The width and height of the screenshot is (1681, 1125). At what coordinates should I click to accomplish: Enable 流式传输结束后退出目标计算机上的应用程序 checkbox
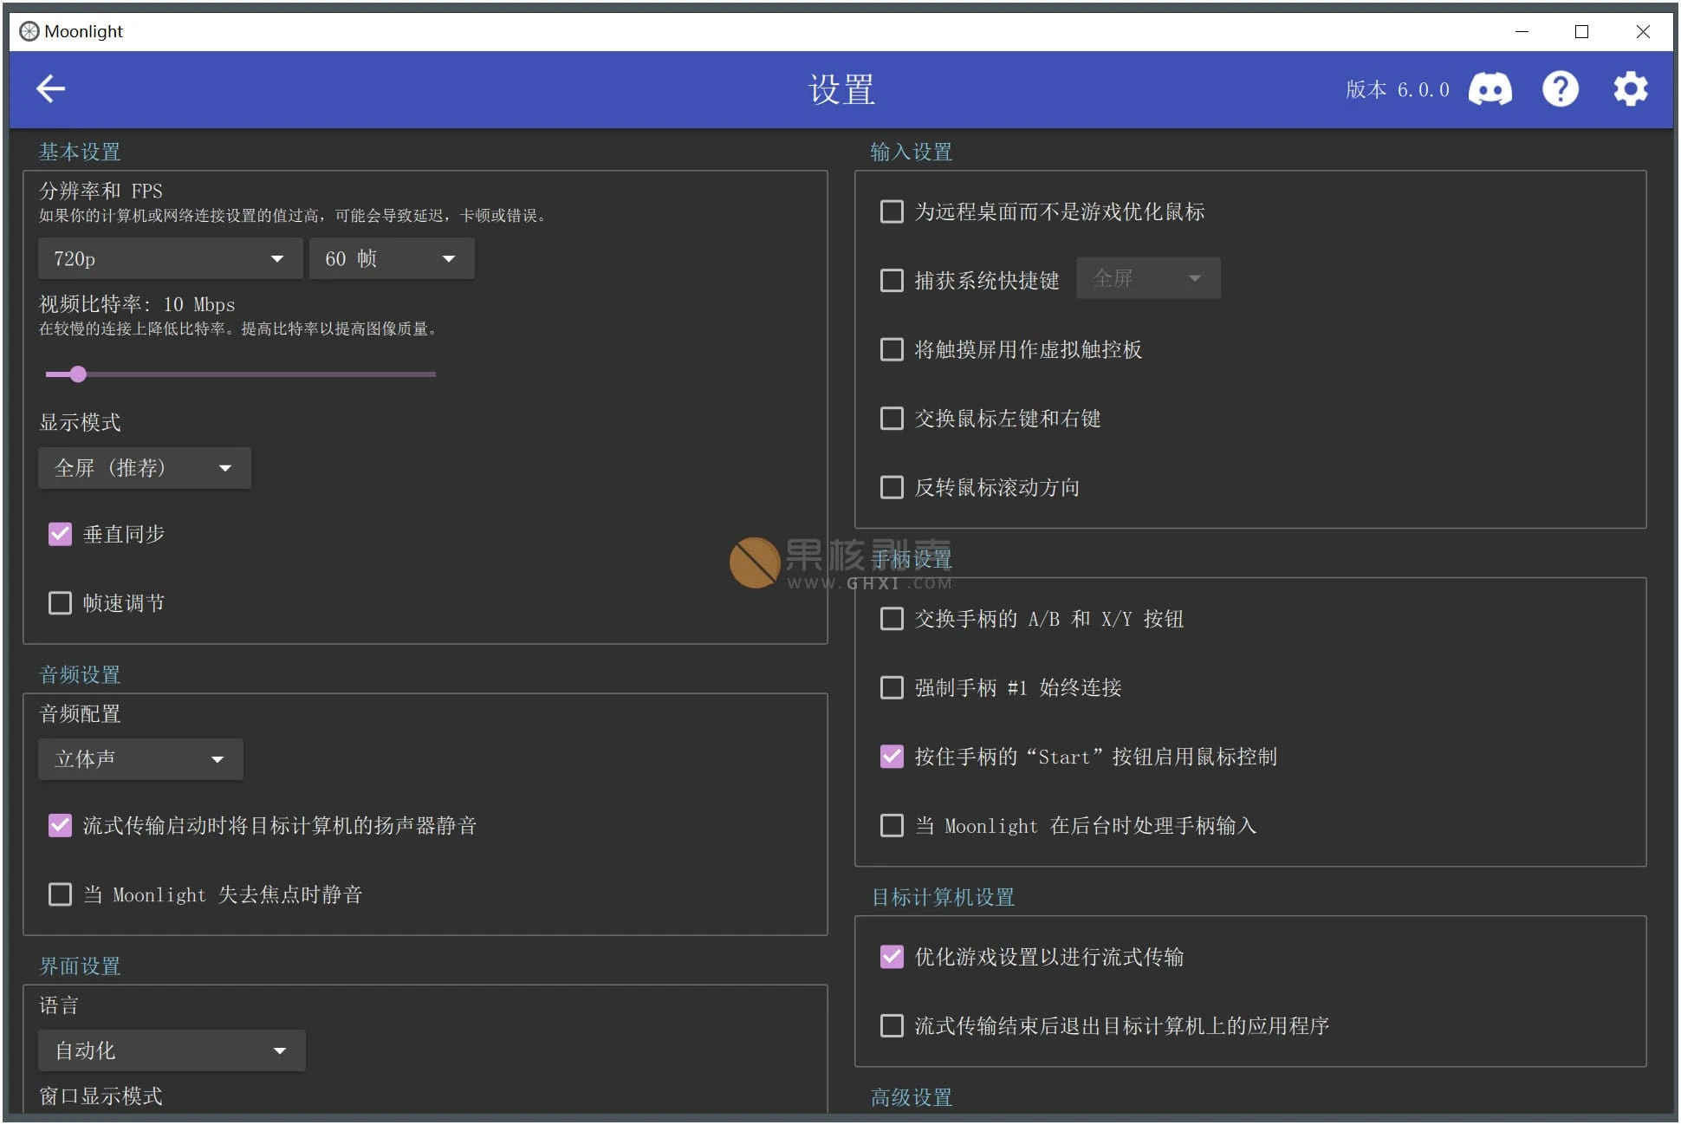coord(892,1026)
